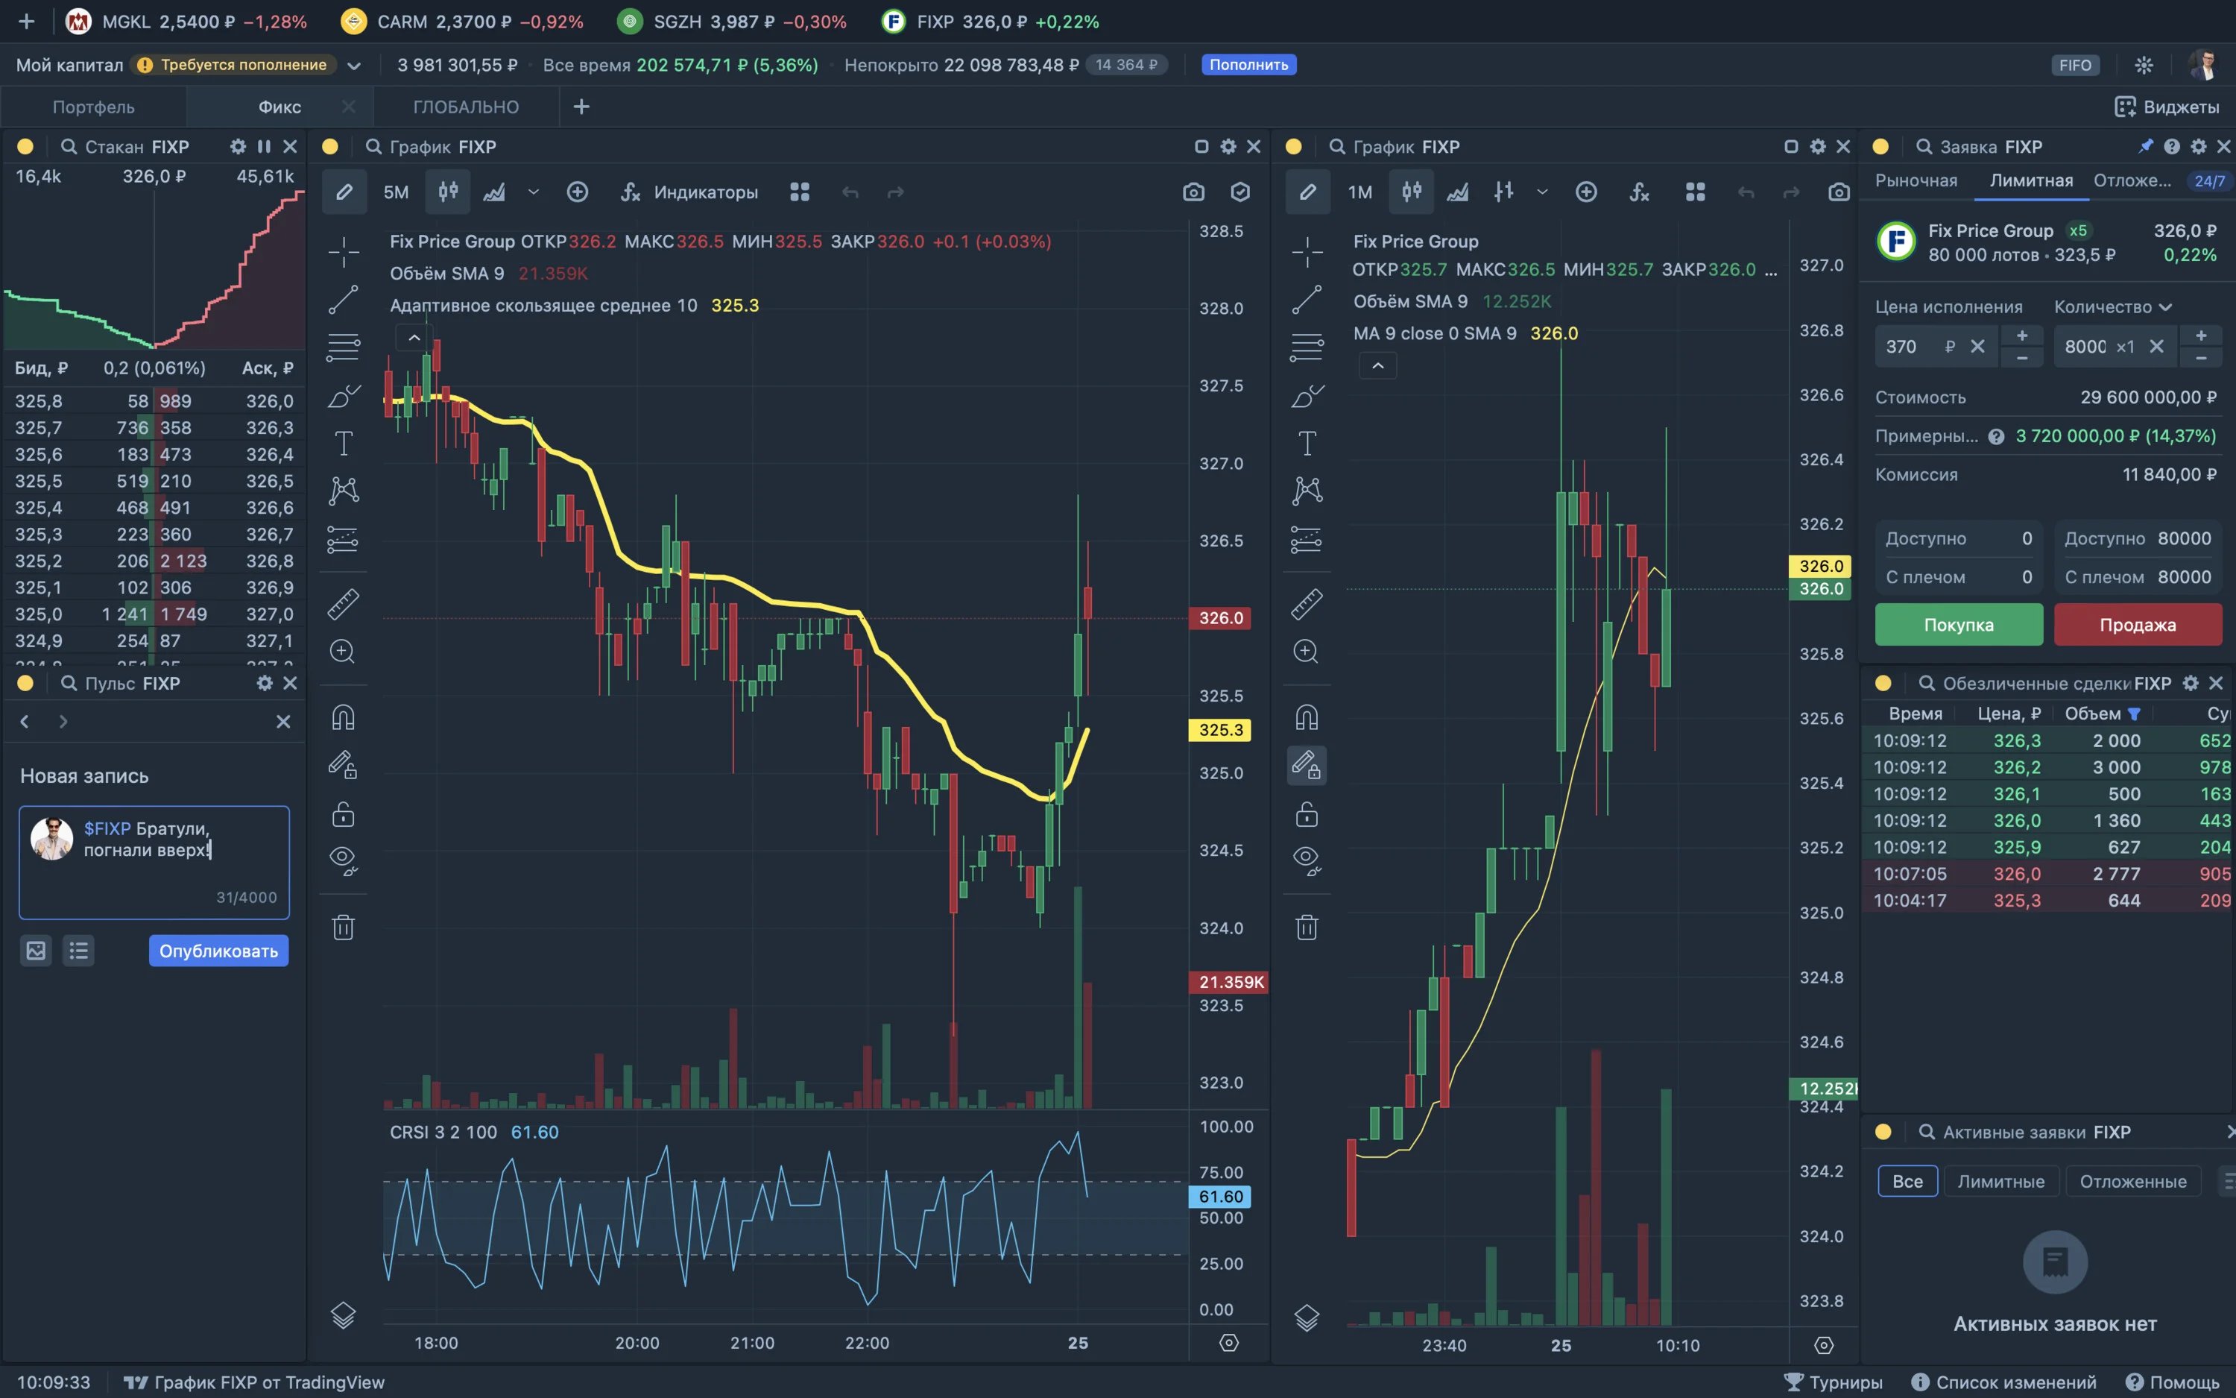Viewport: 2236px width, 1398px height.
Task: Pause the Стакан FIXP order book
Action: [x=265, y=147]
